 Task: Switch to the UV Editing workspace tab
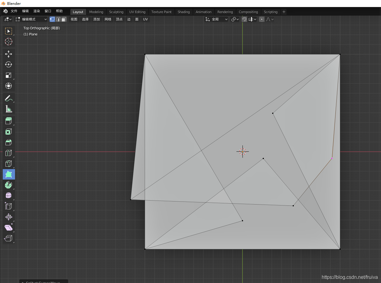click(137, 12)
